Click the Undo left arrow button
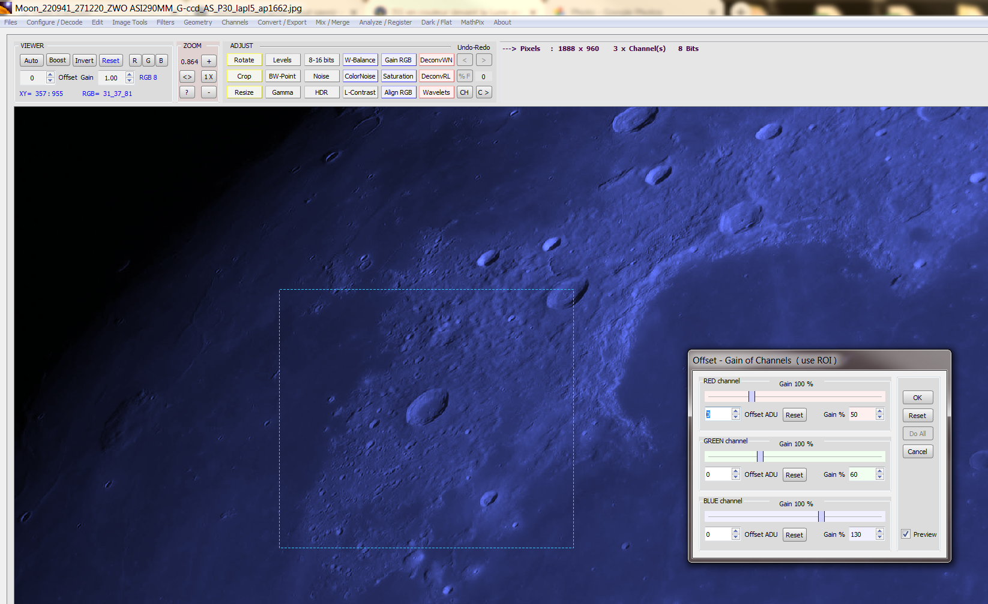This screenshot has width=988, height=604. pos(465,60)
